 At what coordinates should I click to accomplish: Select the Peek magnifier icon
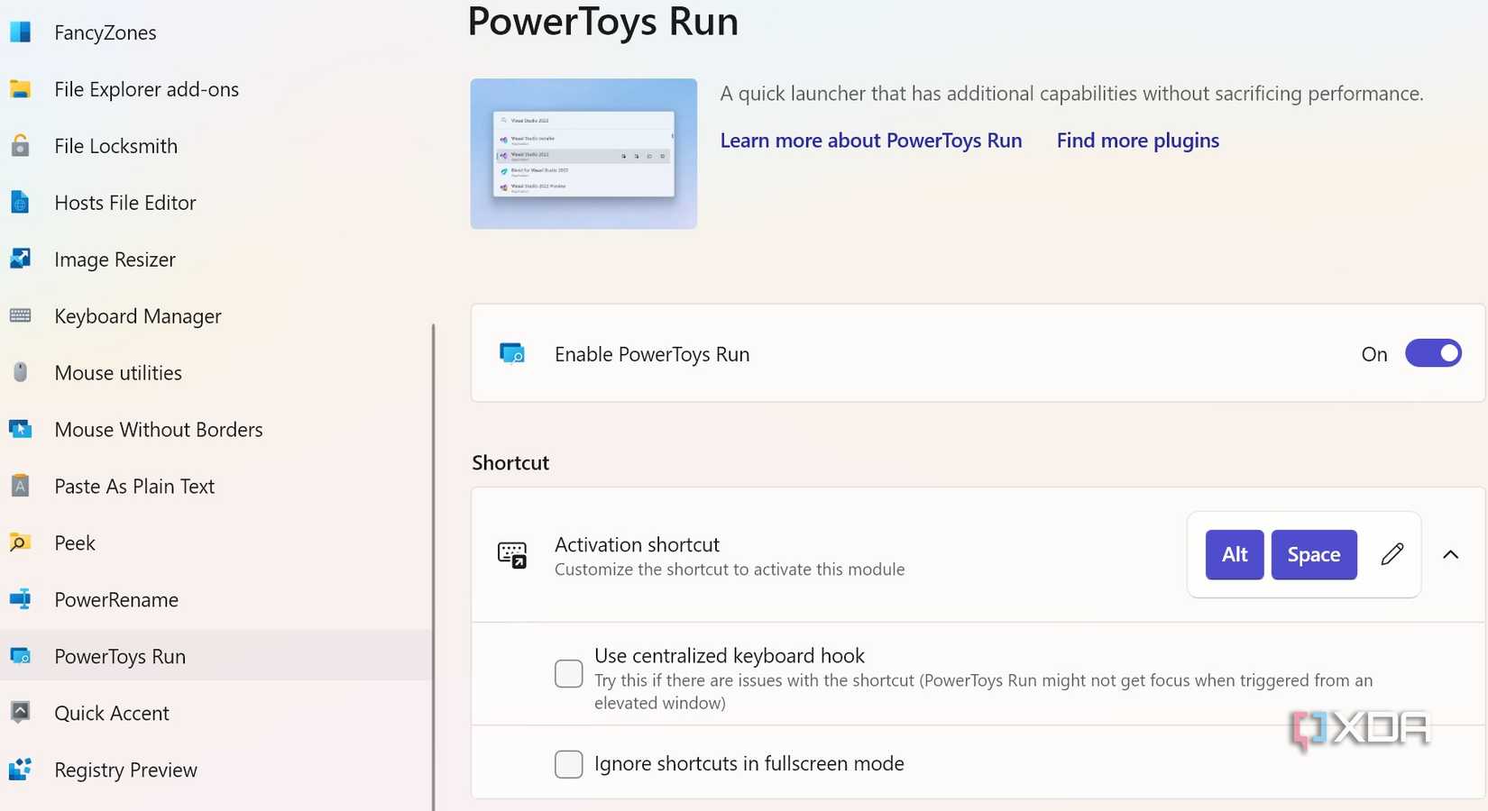(19, 542)
